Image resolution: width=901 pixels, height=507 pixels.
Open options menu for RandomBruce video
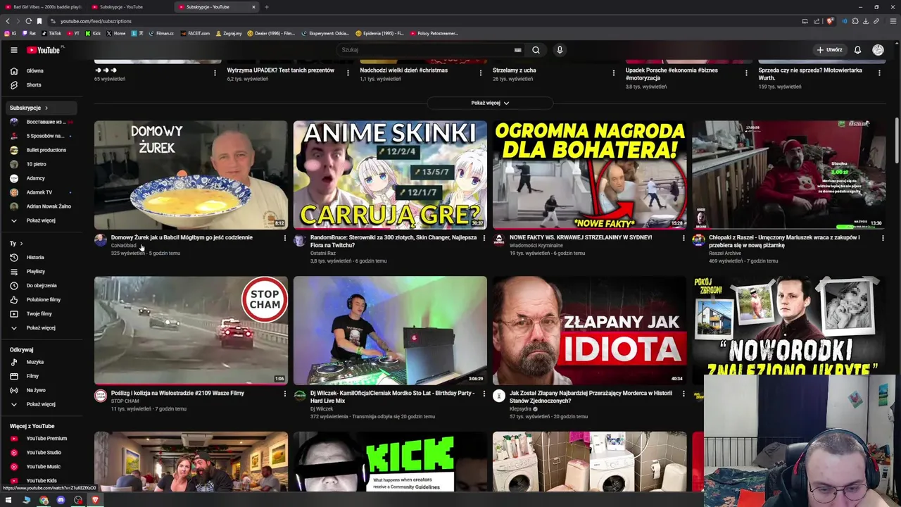(x=484, y=238)
